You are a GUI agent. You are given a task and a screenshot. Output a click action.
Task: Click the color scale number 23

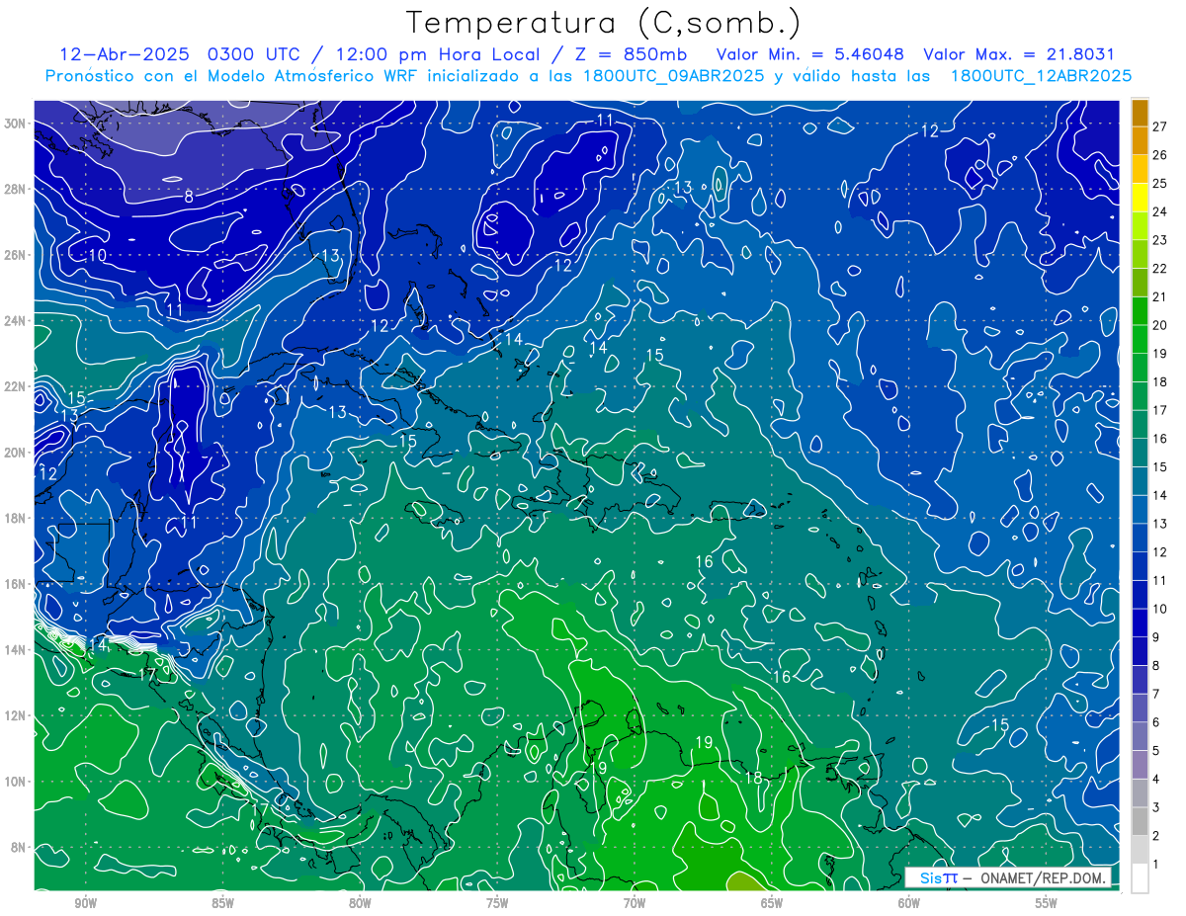click(1159, 240)
